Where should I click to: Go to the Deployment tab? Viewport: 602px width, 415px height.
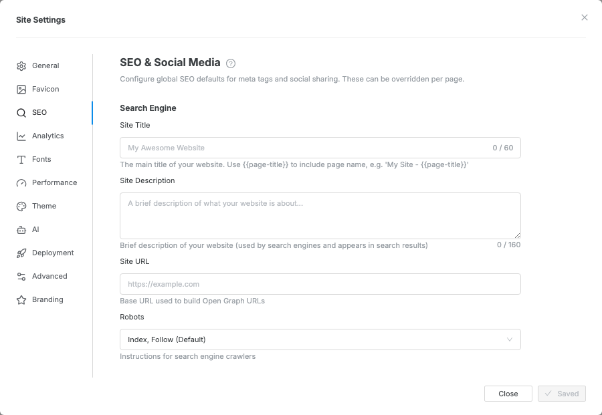tap(53, 253)
